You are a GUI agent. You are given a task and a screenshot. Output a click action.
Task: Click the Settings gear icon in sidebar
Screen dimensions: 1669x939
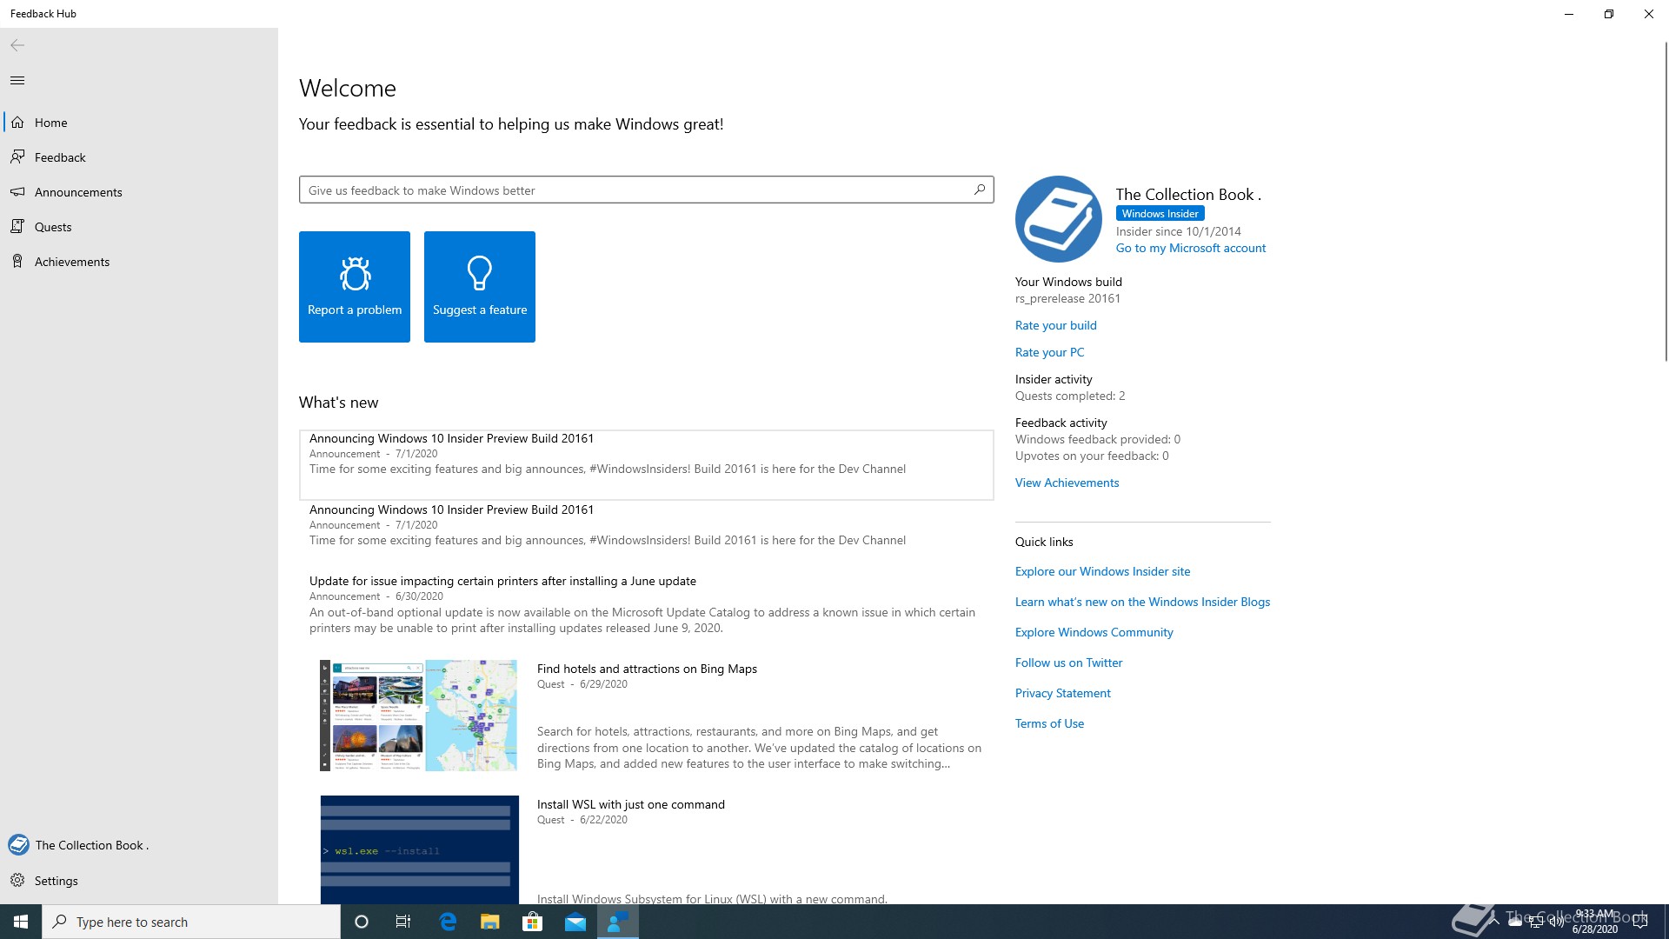coord(17,881)
